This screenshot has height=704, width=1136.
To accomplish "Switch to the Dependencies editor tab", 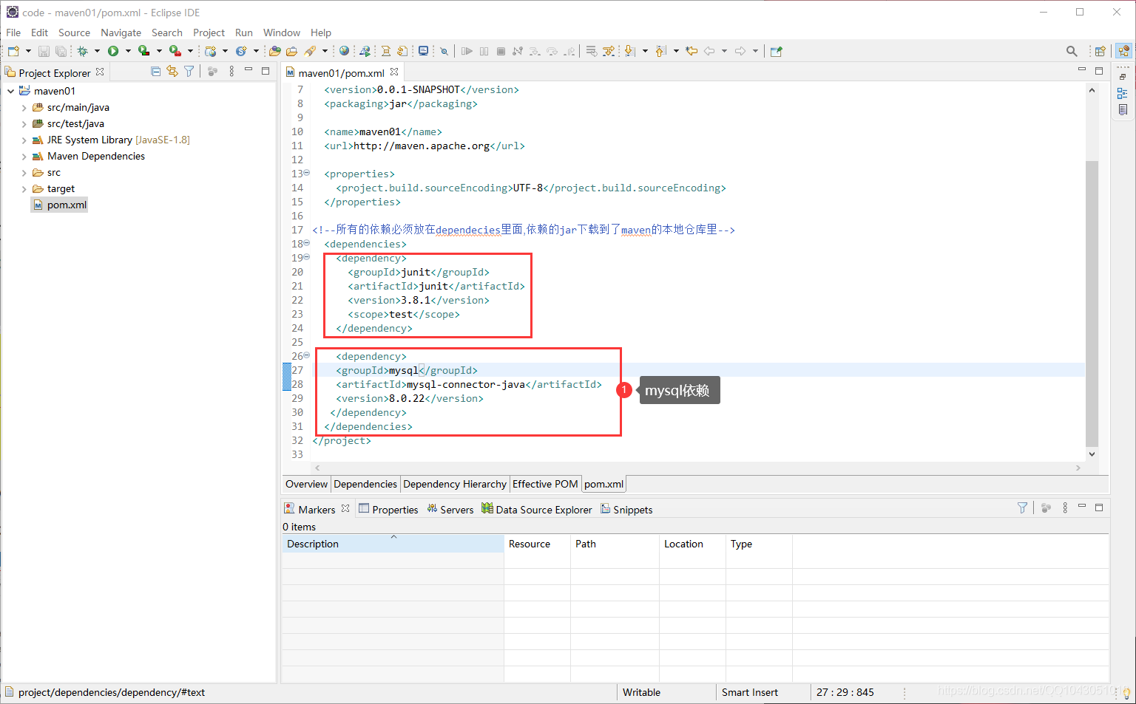I will tap(365, 484).
